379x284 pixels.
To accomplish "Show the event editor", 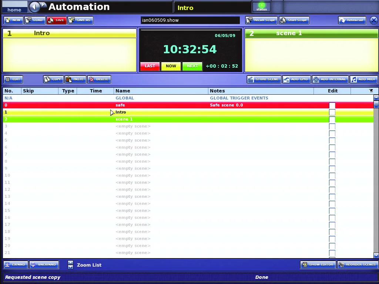I will pyautogui.click(x=318, y=265).
